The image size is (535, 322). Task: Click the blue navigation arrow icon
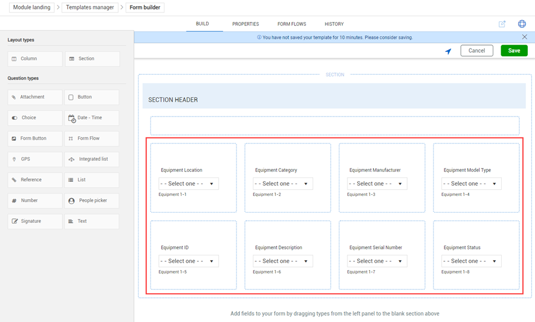[448, 51]
